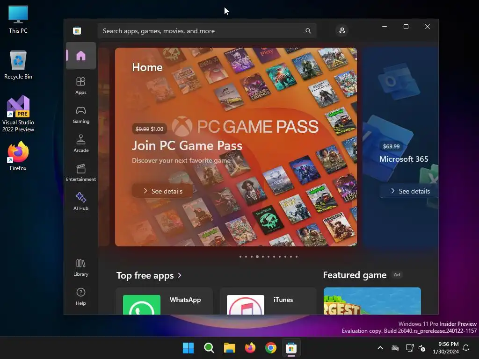This screenshot has width=479, height=359.
Task: Select the last carousel page dot
Action: coord(297,257)
